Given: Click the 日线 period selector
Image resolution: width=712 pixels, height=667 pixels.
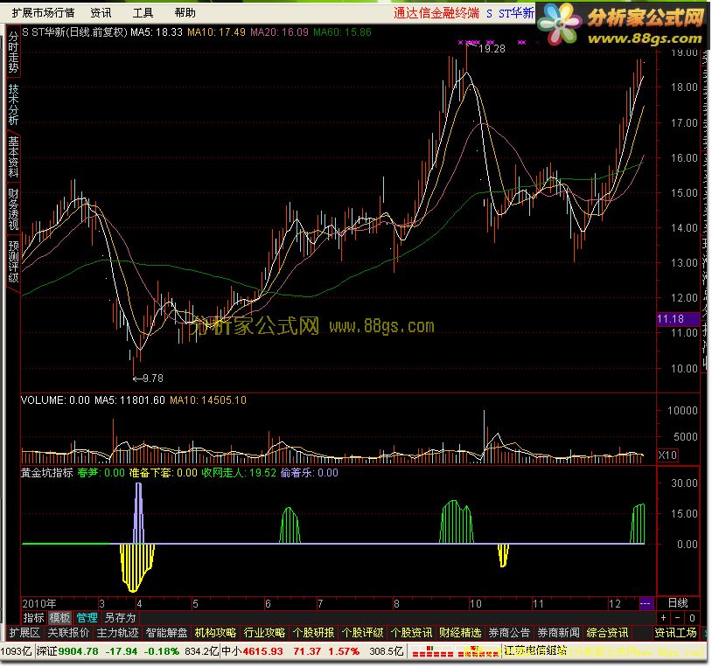Looking at the screenshot, I should (678, 603).
